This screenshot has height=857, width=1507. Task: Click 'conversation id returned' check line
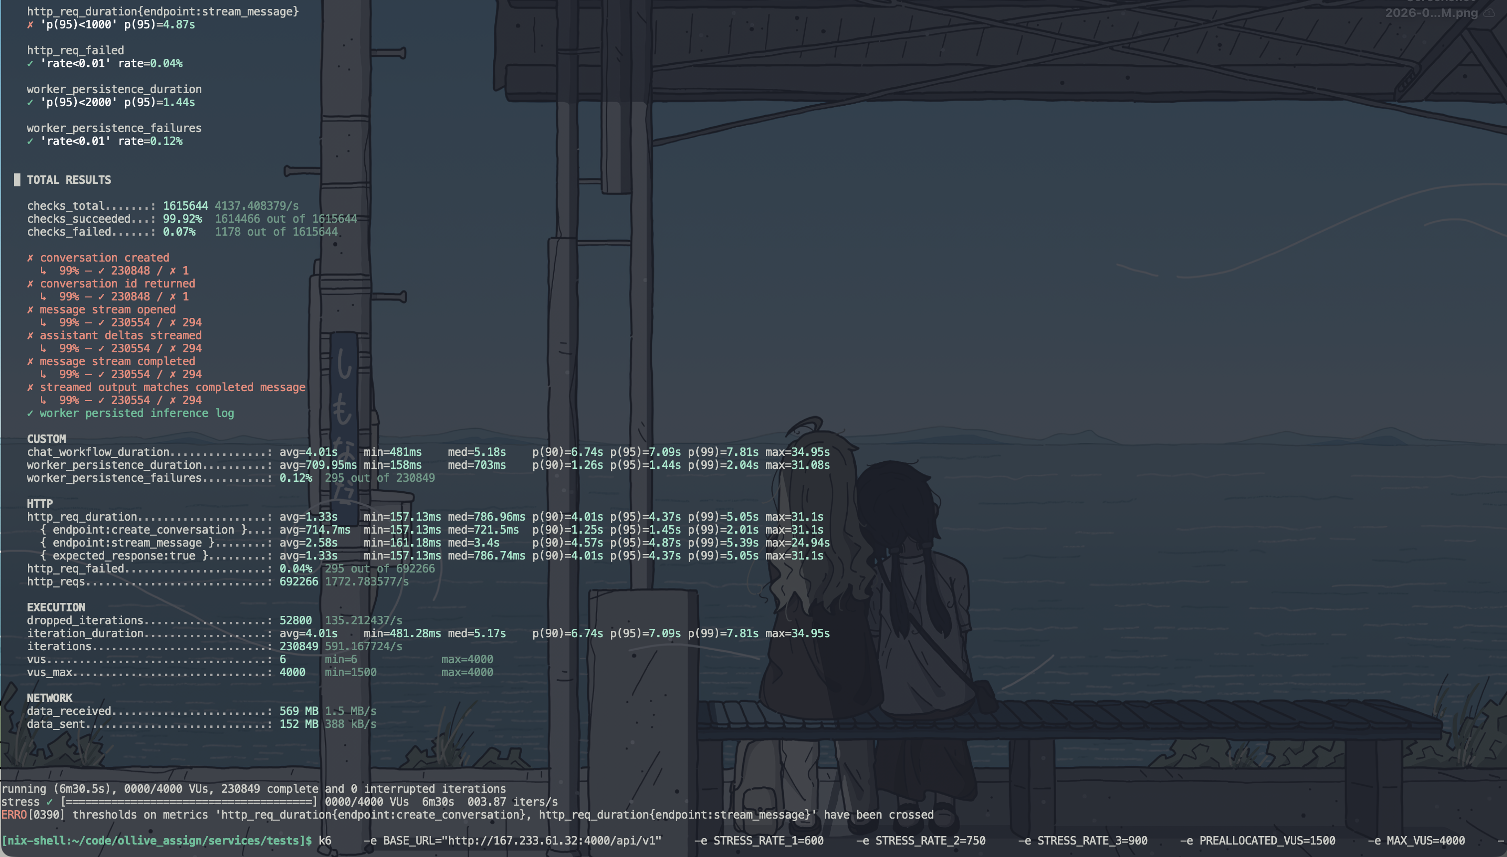[x=111, y=284]
